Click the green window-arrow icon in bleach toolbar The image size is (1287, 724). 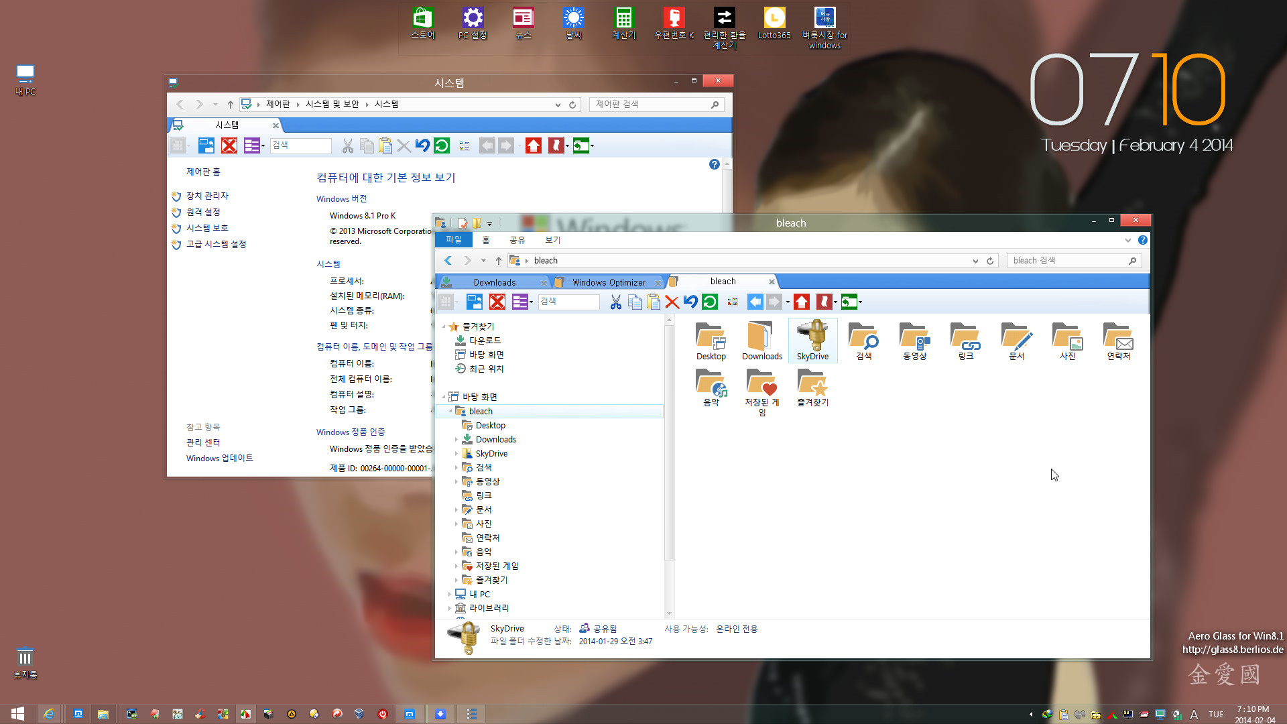point(849,302)
